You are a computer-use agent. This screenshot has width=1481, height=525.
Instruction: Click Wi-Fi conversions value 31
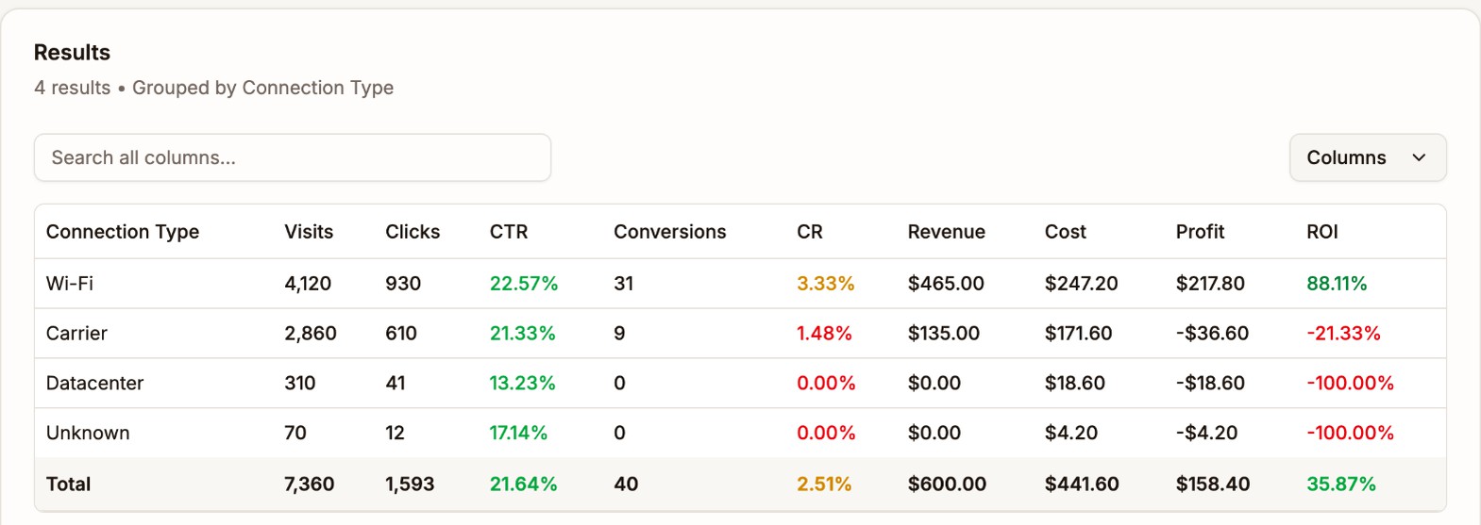pyautogui.click(x=623, y=284)
